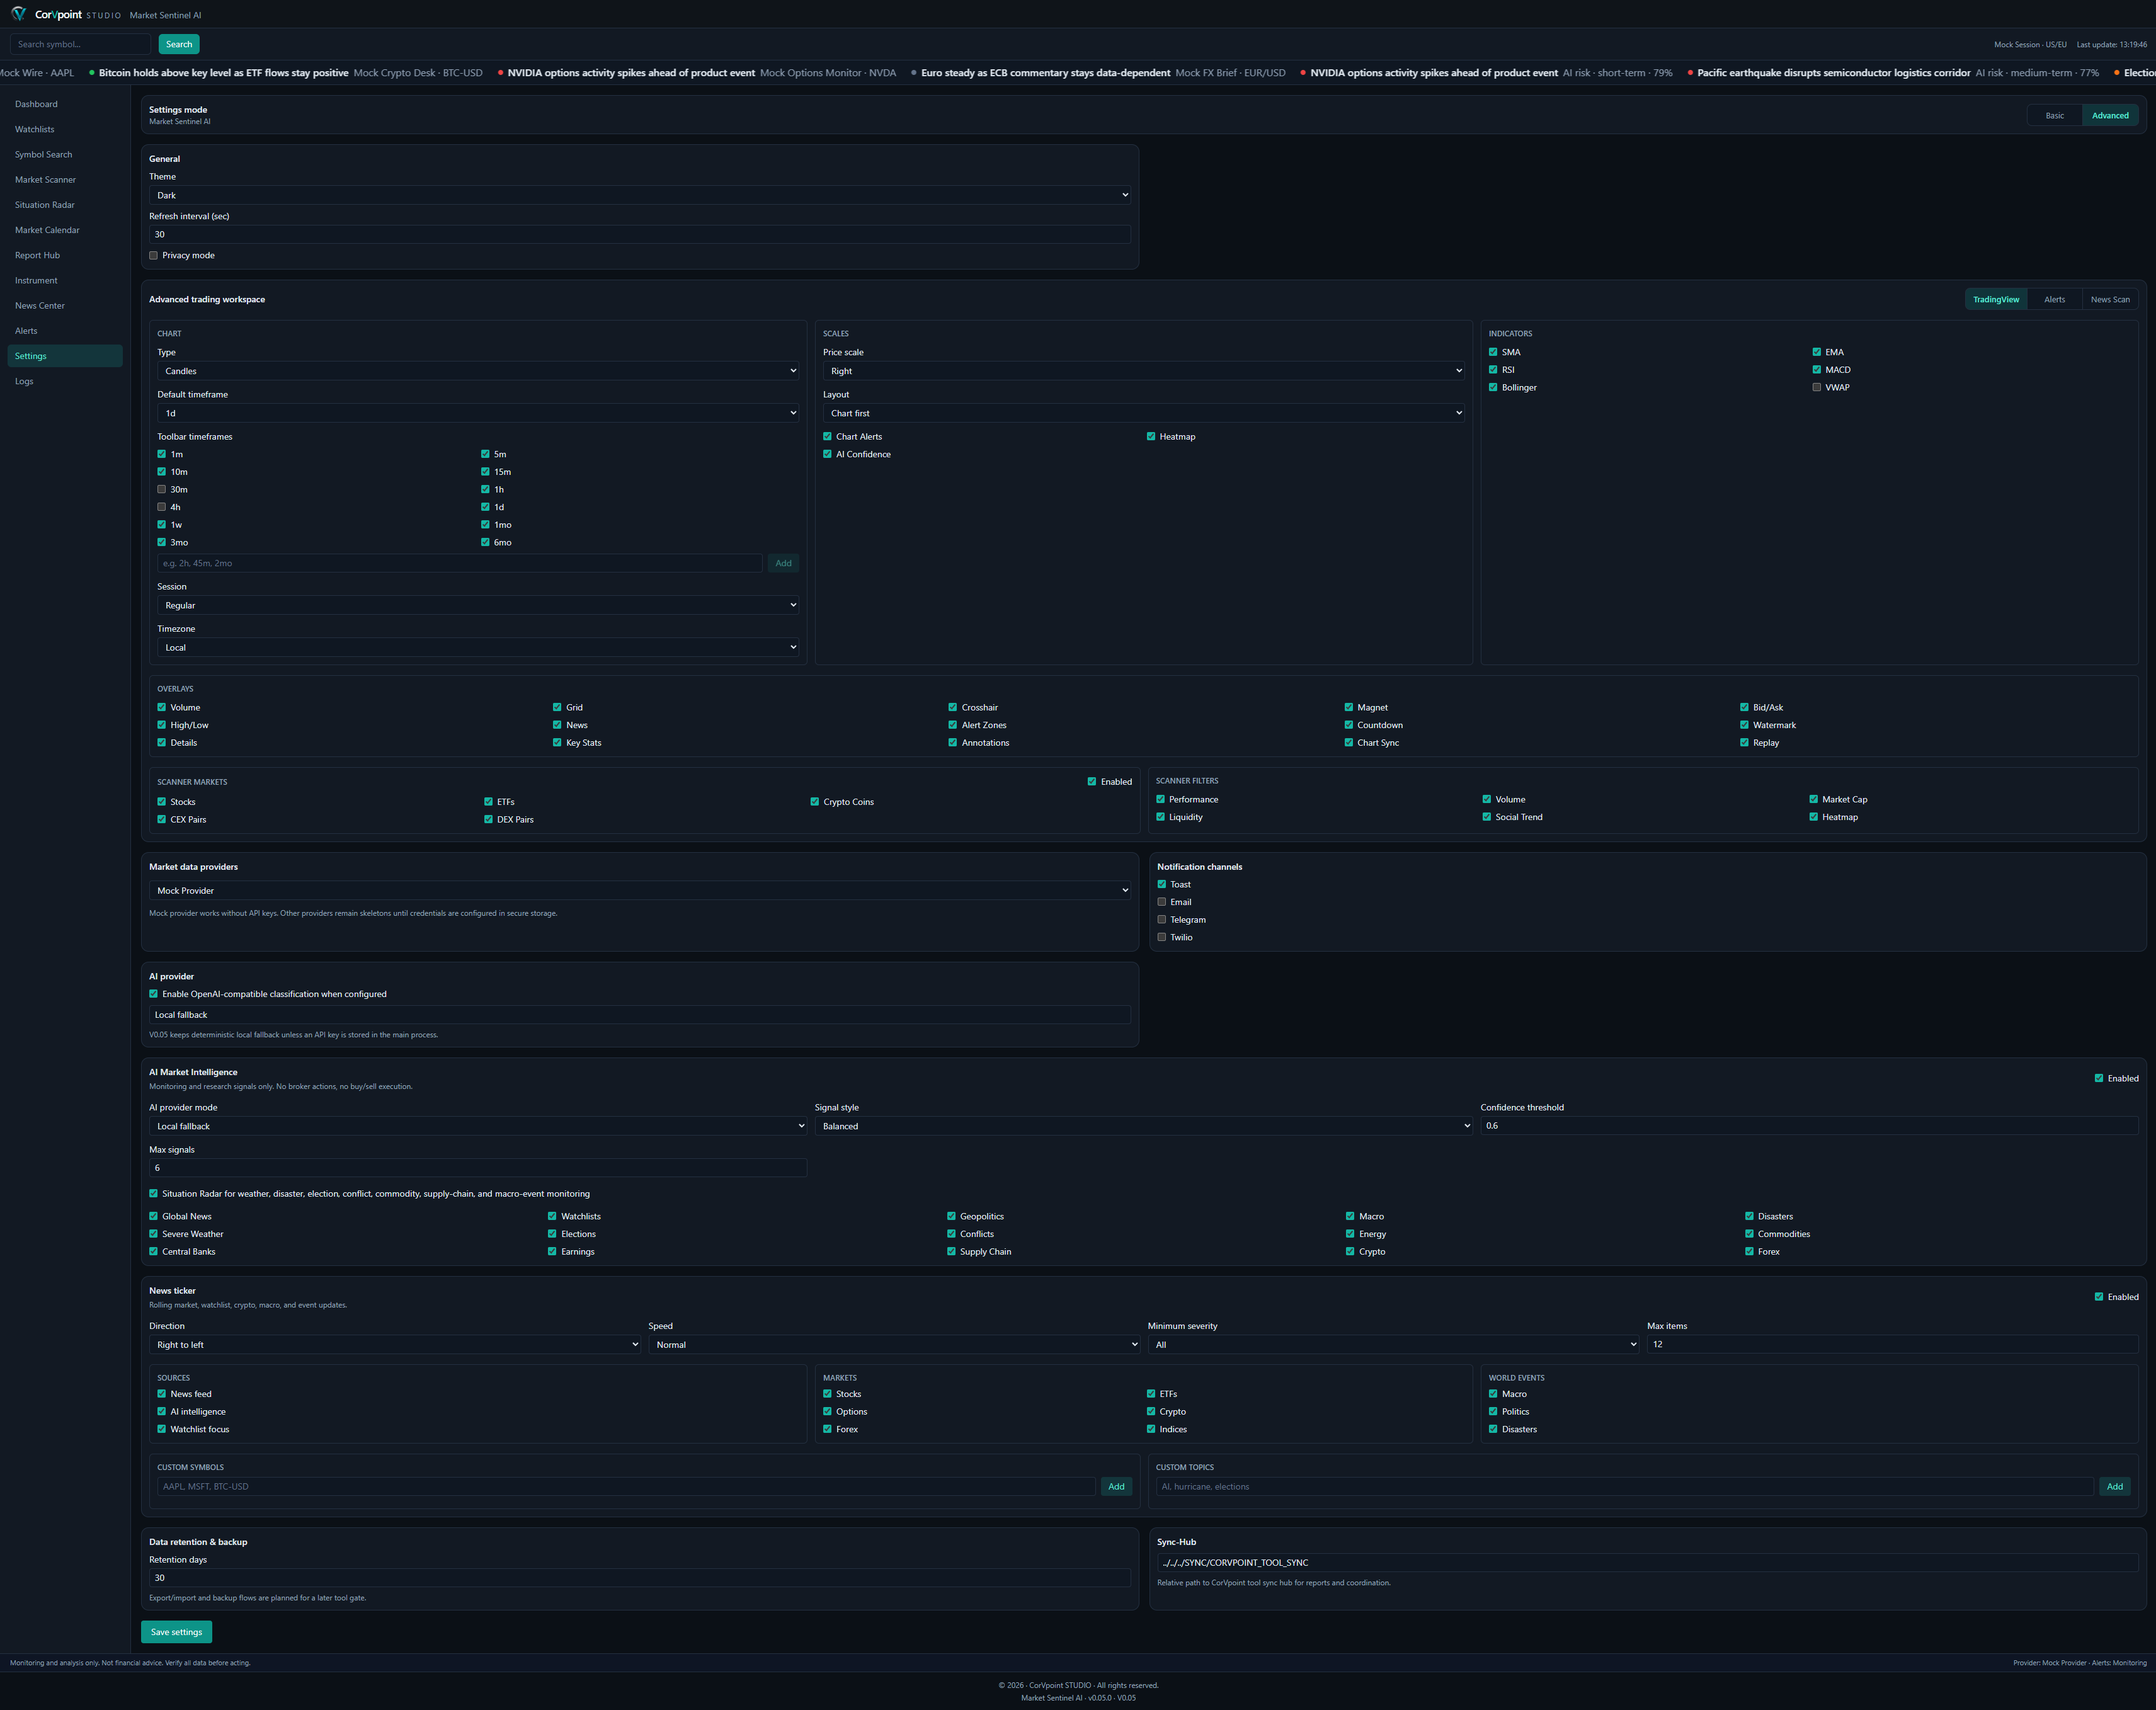
Task: Open Logs in the sidebar
Action: 65,381
